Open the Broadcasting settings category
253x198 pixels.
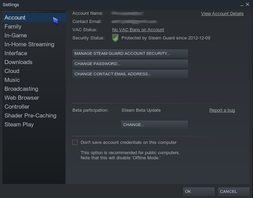pyautogui.click(x=34, y=89)
